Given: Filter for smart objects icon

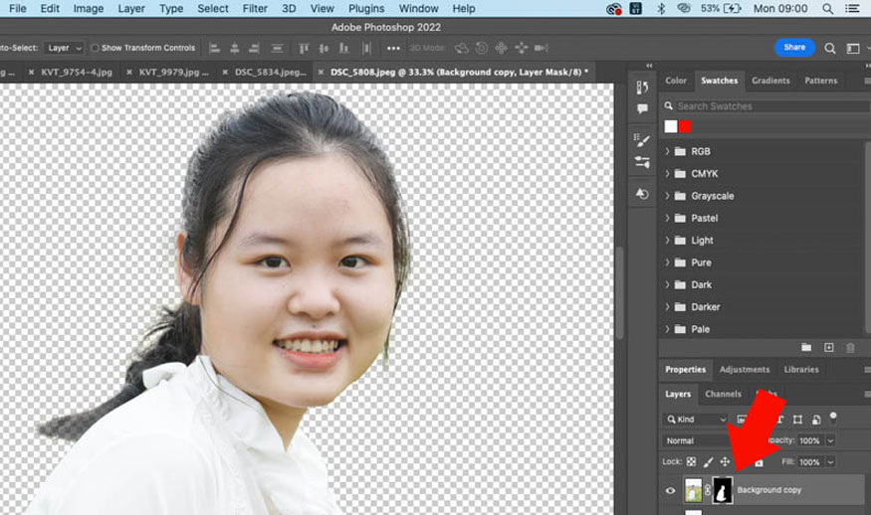Looking at the screenshot, I should [x=816, y=420].
